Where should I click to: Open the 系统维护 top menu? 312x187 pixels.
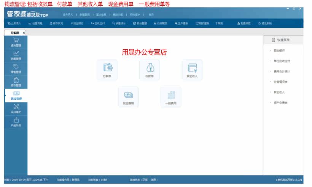[x=135, y=15]
